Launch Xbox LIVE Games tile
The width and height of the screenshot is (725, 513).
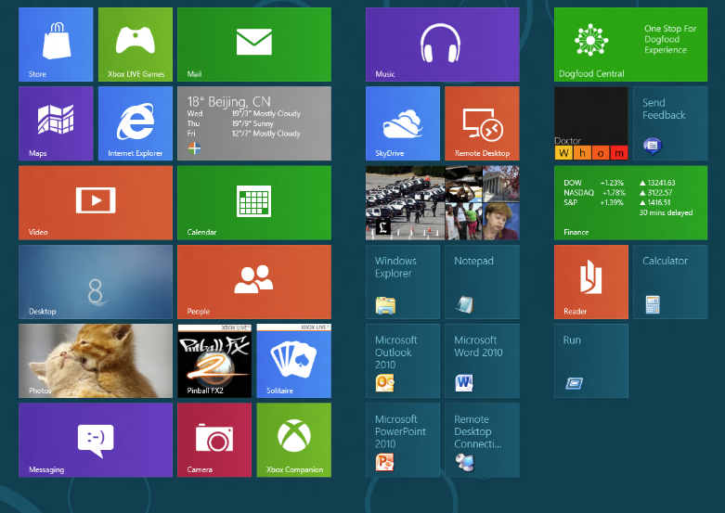[x=135, y=44]
